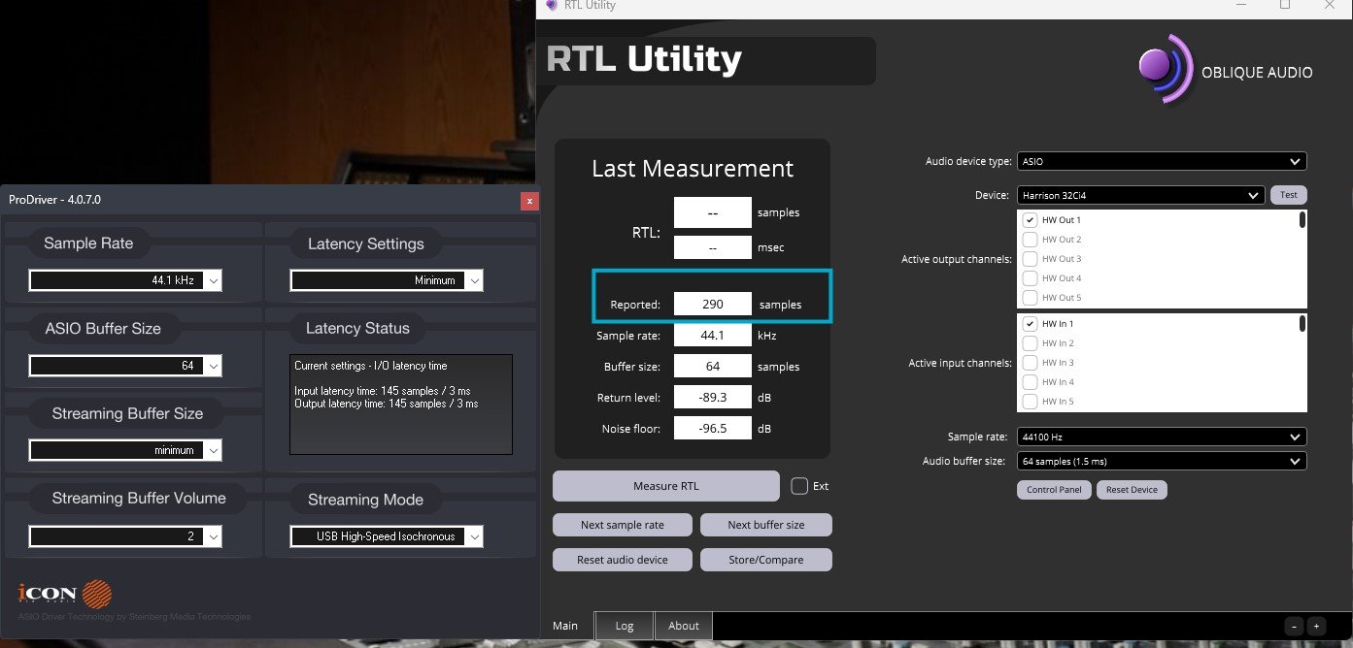Screen dimensions: 1353x648
Task: Click the Sample rate 44.1 value field
Action: 713,336
